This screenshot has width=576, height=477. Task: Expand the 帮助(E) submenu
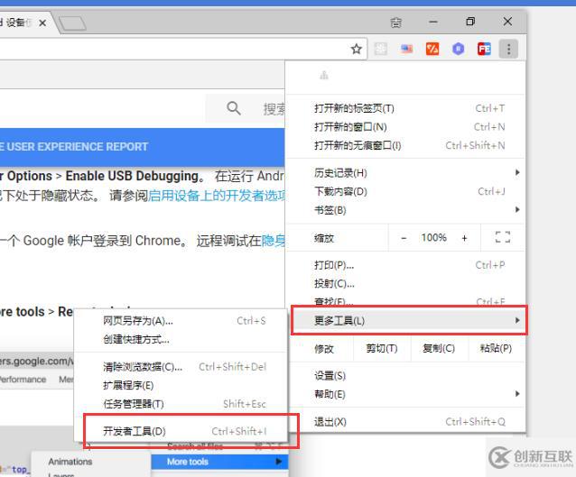click(x=405, y=394)
